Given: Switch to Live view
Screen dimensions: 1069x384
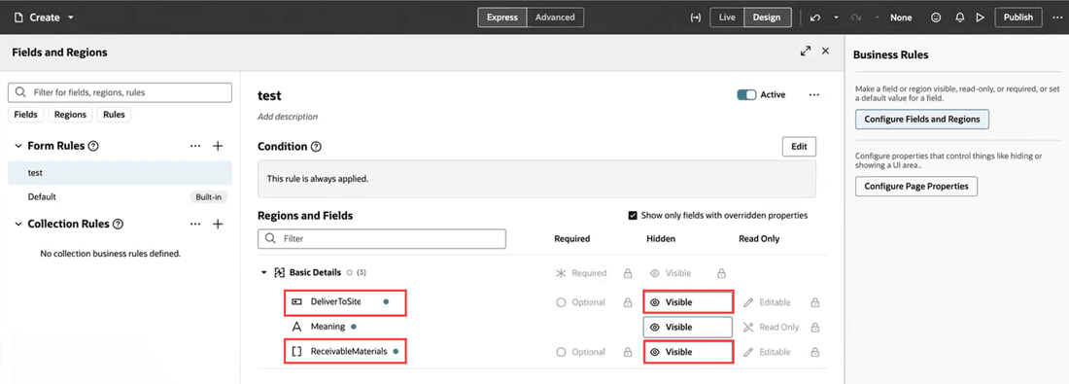Looking at the screenshot, I should click(x=727, y=17).
